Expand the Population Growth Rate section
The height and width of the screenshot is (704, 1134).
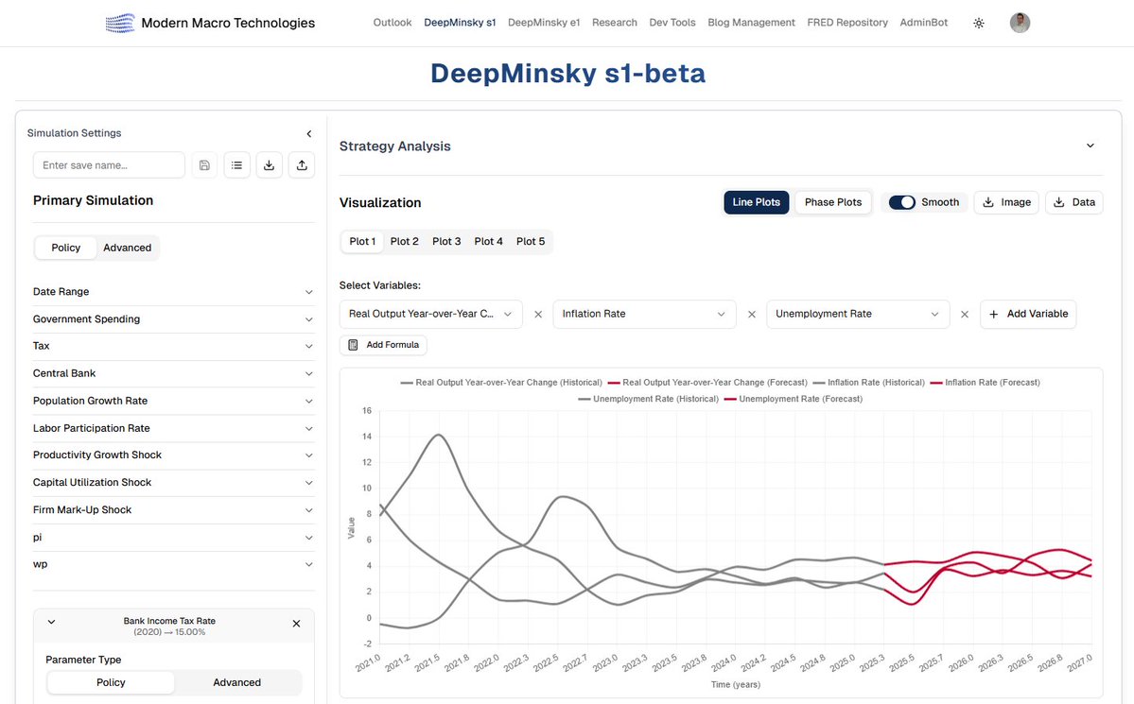[173, 402]
